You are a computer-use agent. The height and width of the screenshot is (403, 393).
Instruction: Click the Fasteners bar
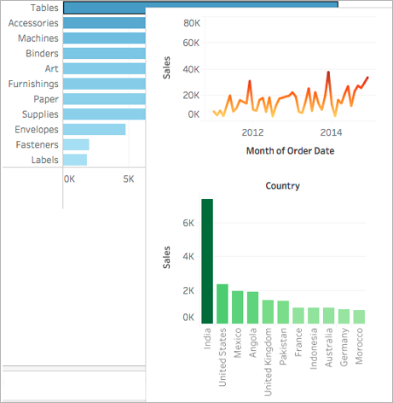point(76,144)
